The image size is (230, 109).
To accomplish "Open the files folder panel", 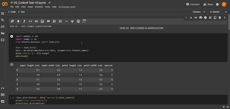I will pos(2,40).
